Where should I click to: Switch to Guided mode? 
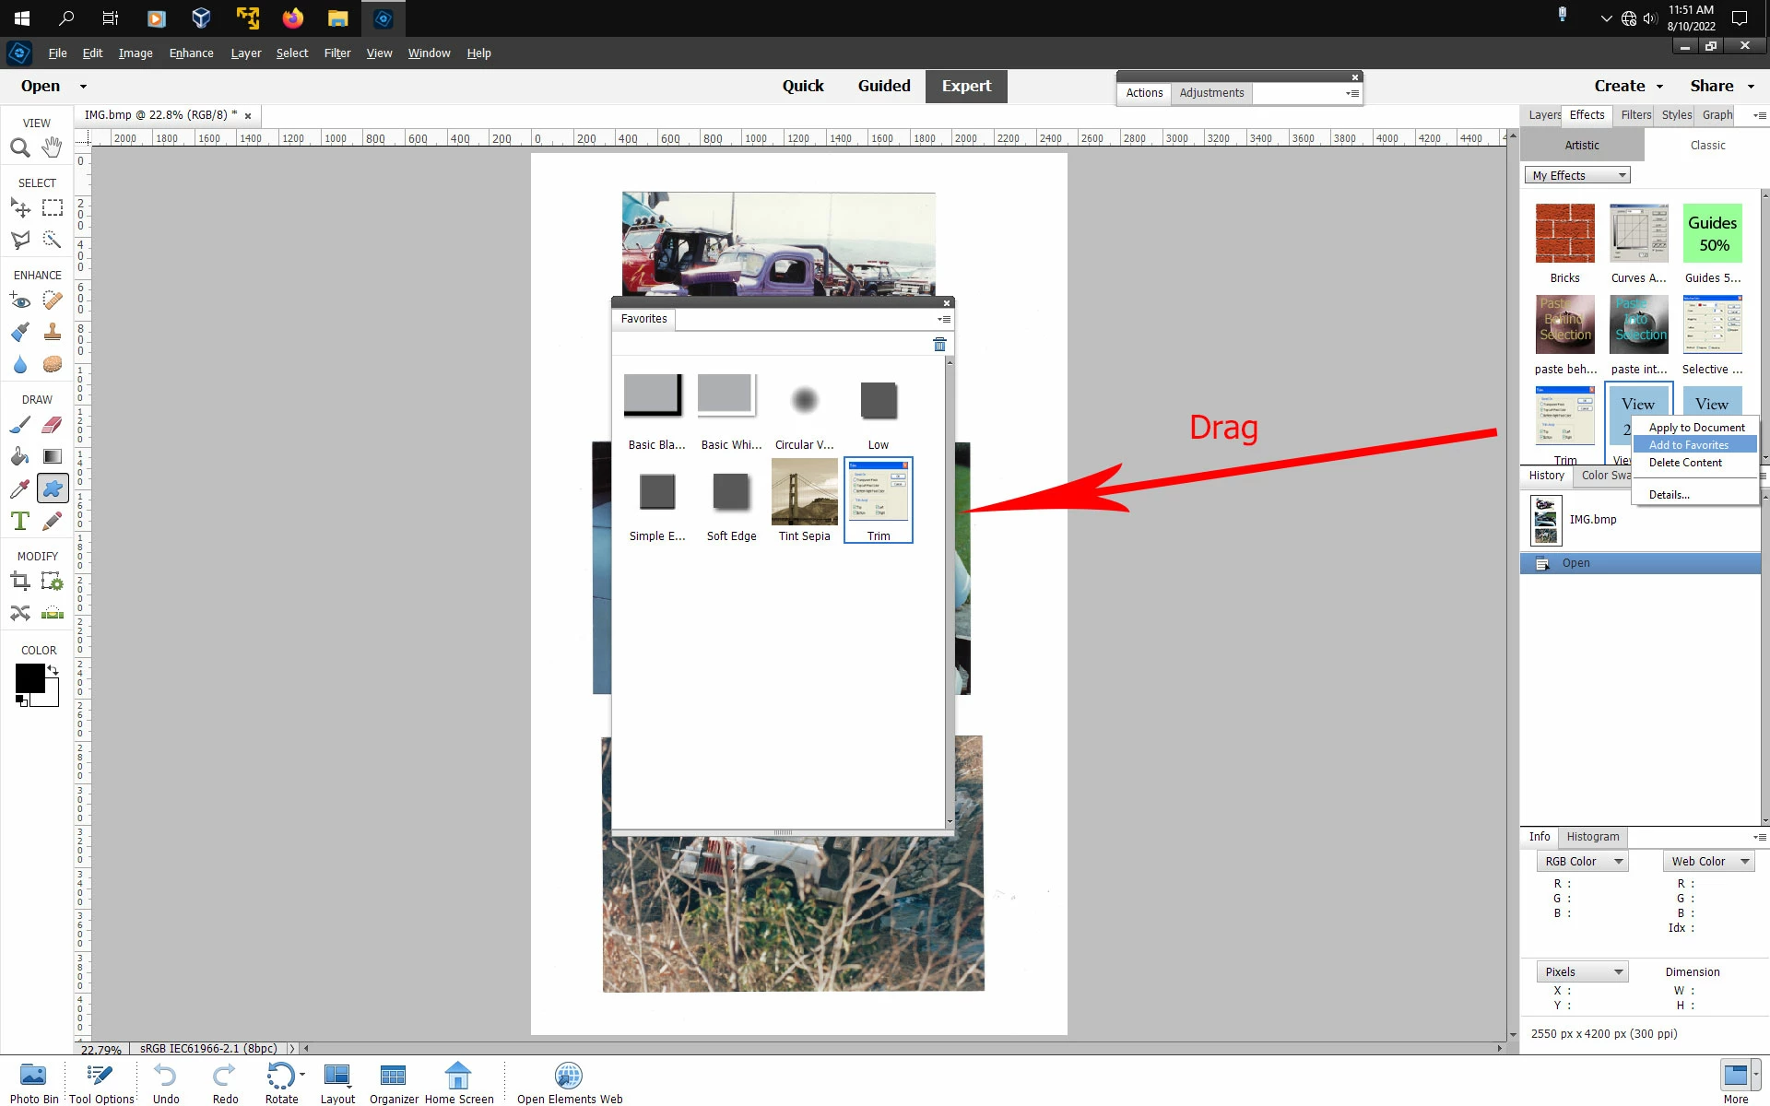pos(883,86)
